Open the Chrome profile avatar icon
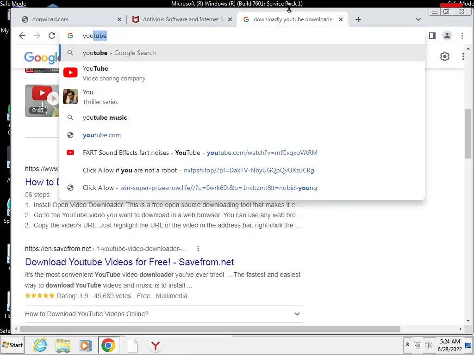This screenshot has height=355, width=474. click(447, 36)
